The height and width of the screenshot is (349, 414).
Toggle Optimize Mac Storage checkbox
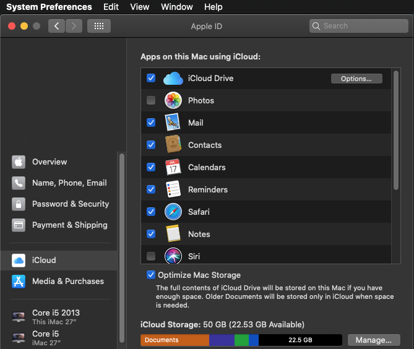(151, 275)
